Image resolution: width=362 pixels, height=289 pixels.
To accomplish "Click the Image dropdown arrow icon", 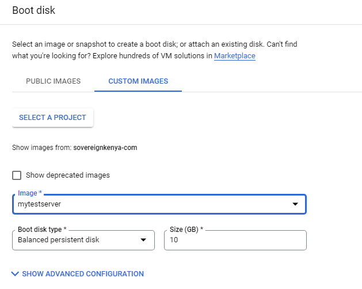I will click(x=295, y=204).
